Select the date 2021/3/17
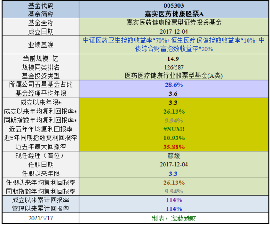Screen dimensions: 270x225 pyautogui.click(x=40, y=218)
